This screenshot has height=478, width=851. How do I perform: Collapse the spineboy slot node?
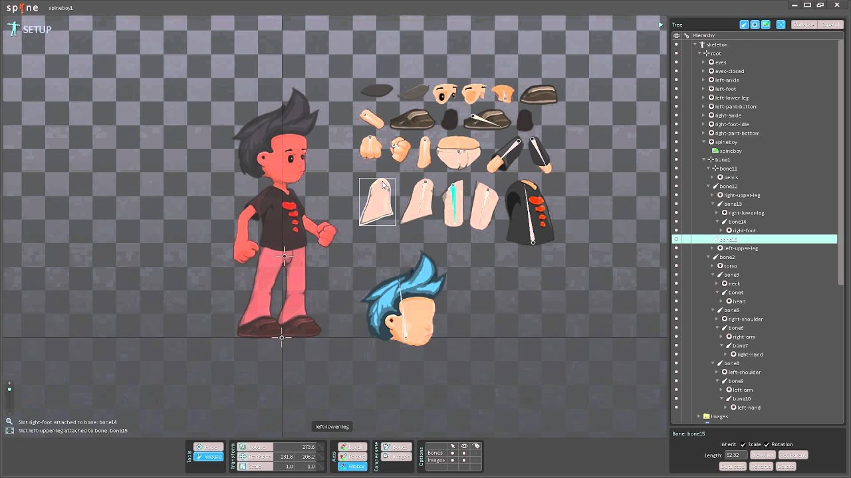pyautogui.click(x=703, y=142)
